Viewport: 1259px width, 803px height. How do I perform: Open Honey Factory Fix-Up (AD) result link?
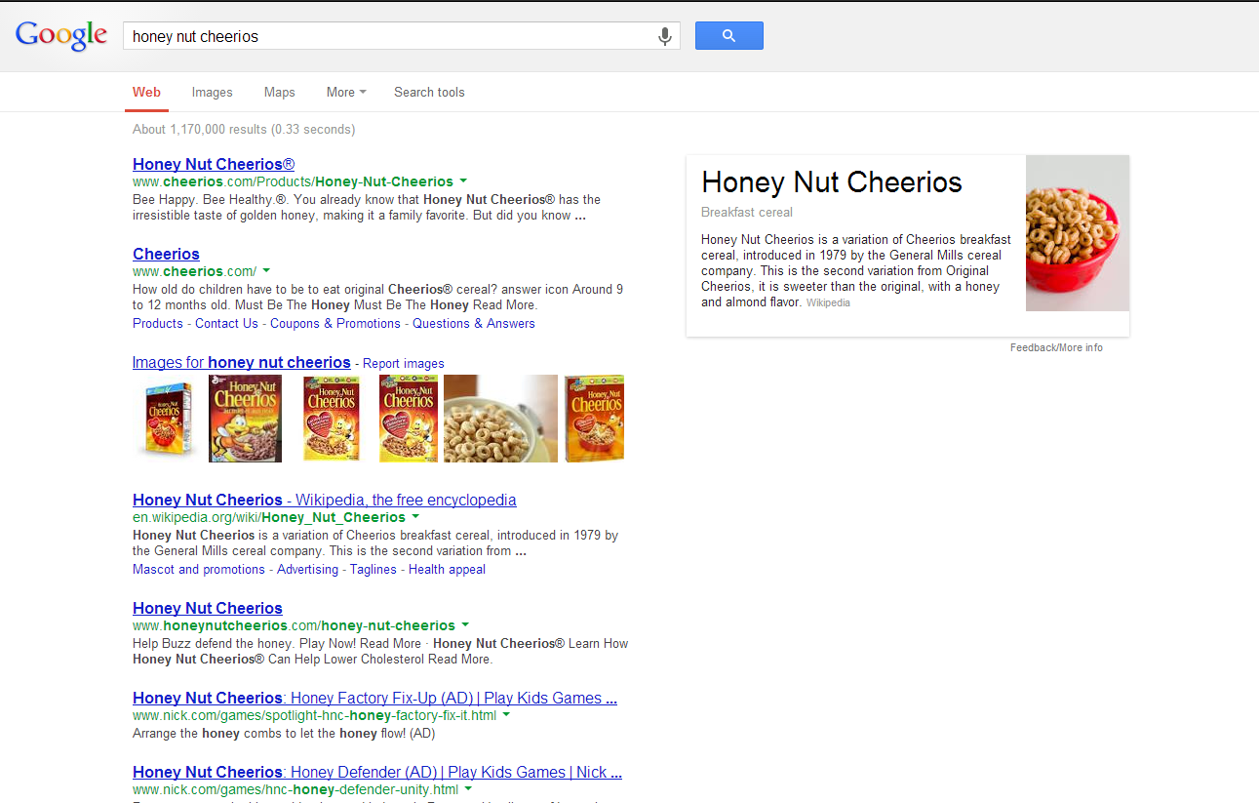tap(375, 698)
